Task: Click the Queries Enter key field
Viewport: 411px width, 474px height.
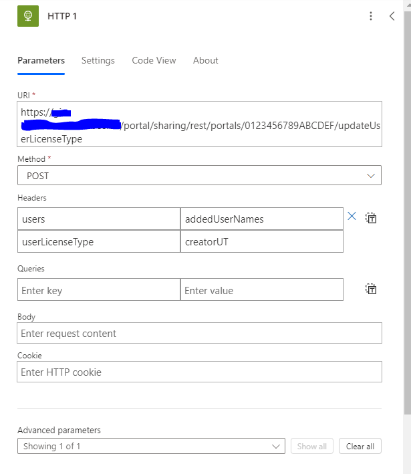Action: (x=99, y=289)
